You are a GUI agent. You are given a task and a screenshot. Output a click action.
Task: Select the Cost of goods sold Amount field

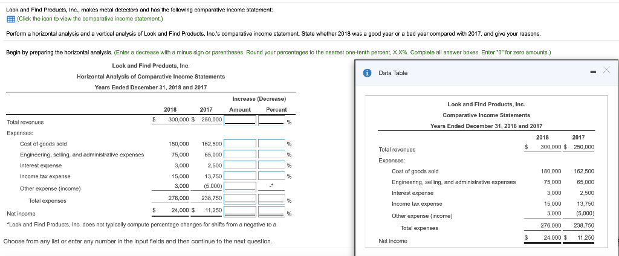click(x=240, y=144)
